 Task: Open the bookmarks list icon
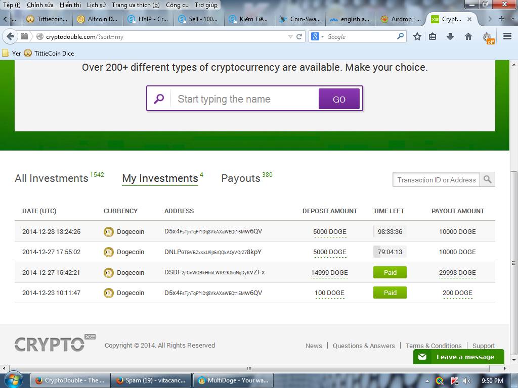(433, 36)
